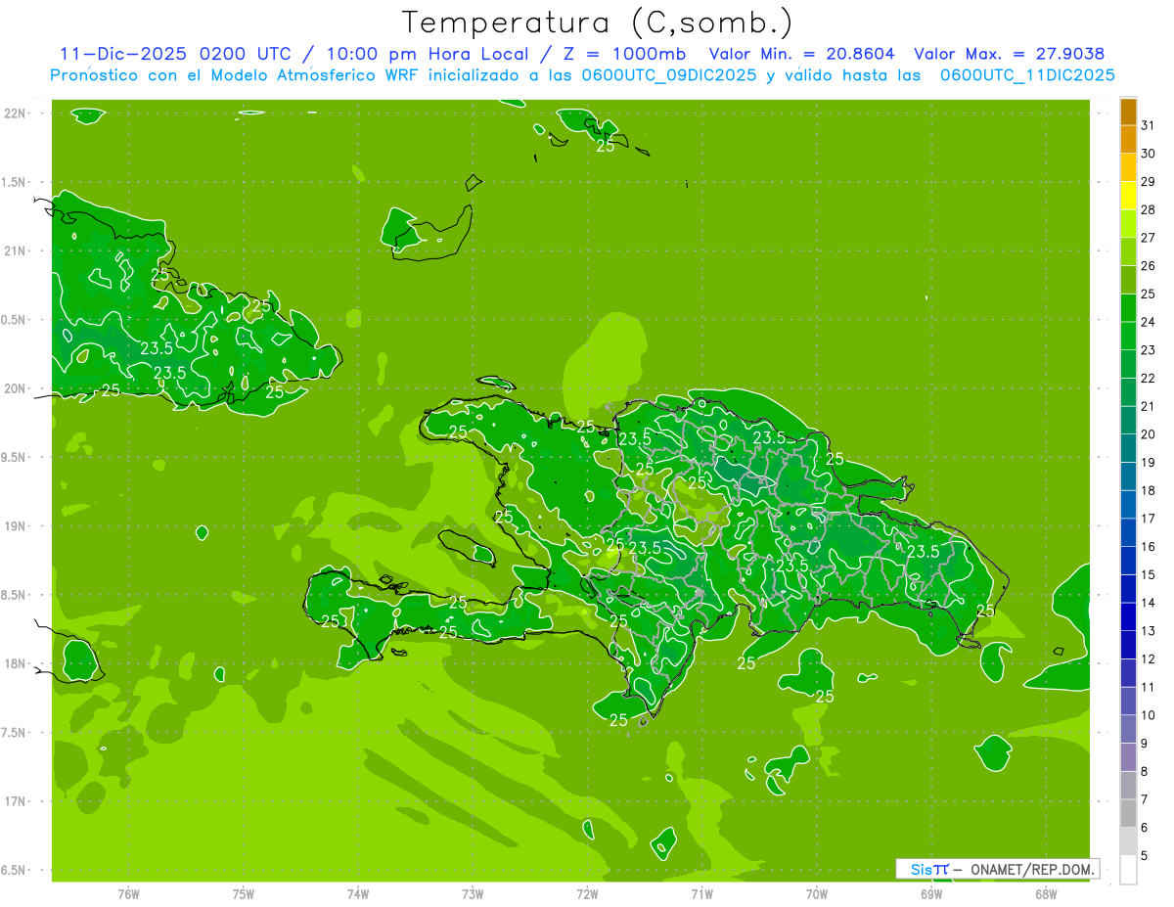The width and height of the screenshot is (1174, 907).
Task: Click the "74W" longitude axis label
Action: click(358, 894)
